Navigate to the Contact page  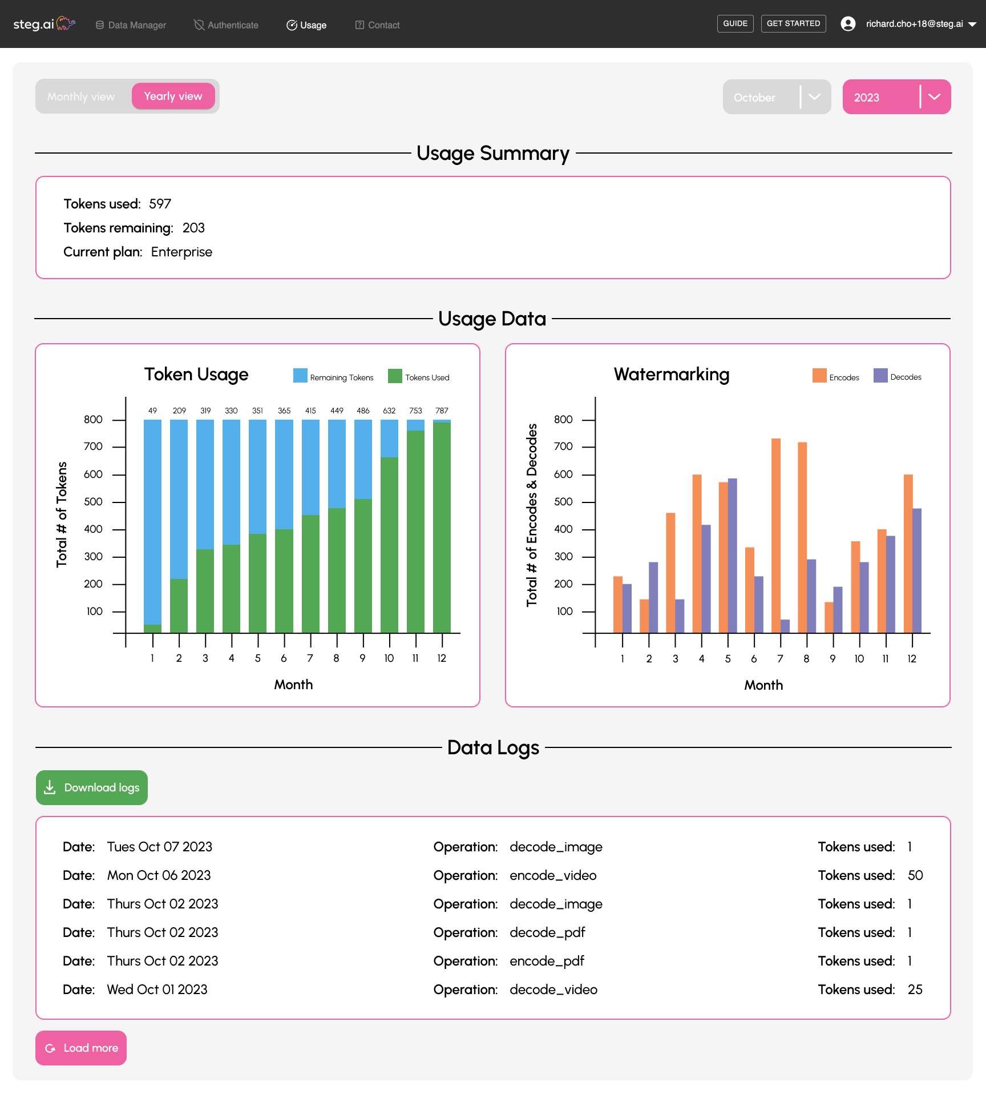click(x=377, y=25)
